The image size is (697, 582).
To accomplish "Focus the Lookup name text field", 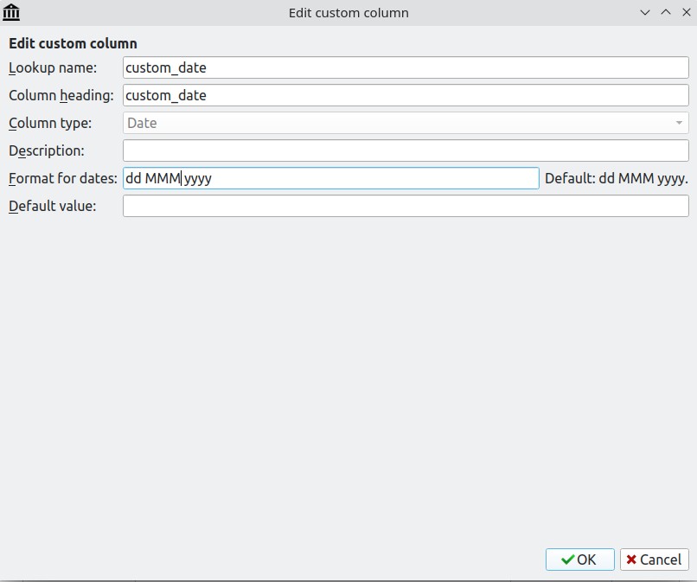I will tap(406, 67).
